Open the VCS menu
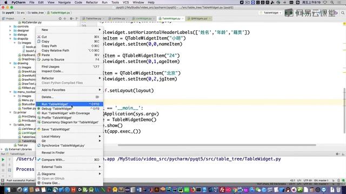Image resolution: width=346 pixels, height=194 pixels. pyautogui.click(x=126, y=2)
